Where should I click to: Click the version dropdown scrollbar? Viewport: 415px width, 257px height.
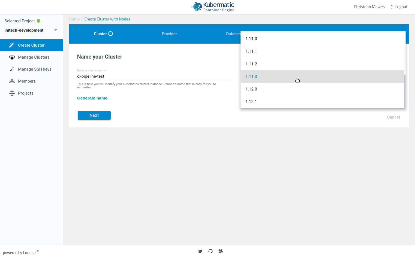tap(405, 91)
